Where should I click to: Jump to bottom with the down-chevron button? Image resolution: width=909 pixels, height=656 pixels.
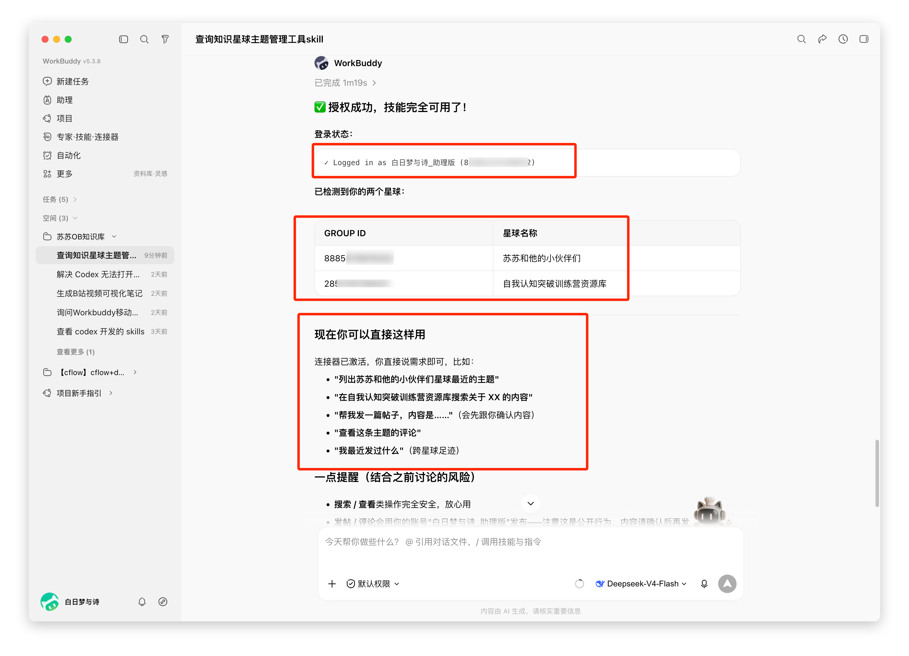531,503
